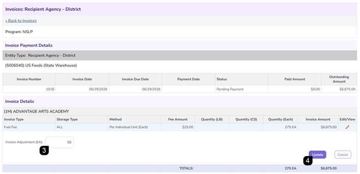360x174 pixels.
Task: Select the Fee Amount column header
Action: [178, 120]
